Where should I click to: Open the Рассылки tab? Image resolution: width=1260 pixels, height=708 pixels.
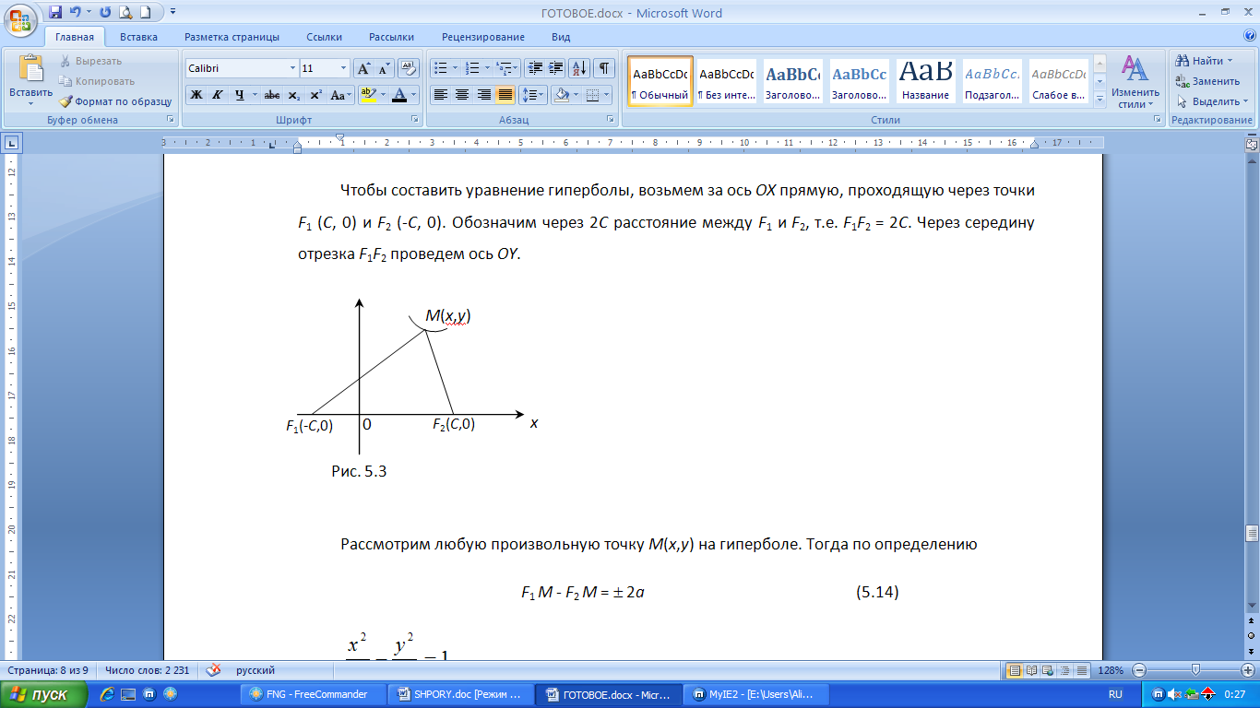point(391,37)
